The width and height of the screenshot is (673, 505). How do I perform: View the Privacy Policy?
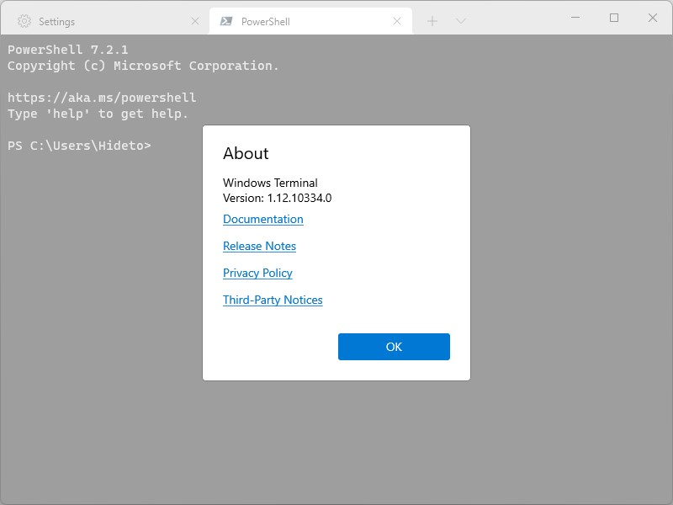[x=257, y=273]
